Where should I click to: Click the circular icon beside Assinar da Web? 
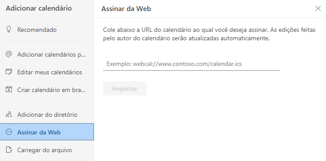tap(9, 132)
